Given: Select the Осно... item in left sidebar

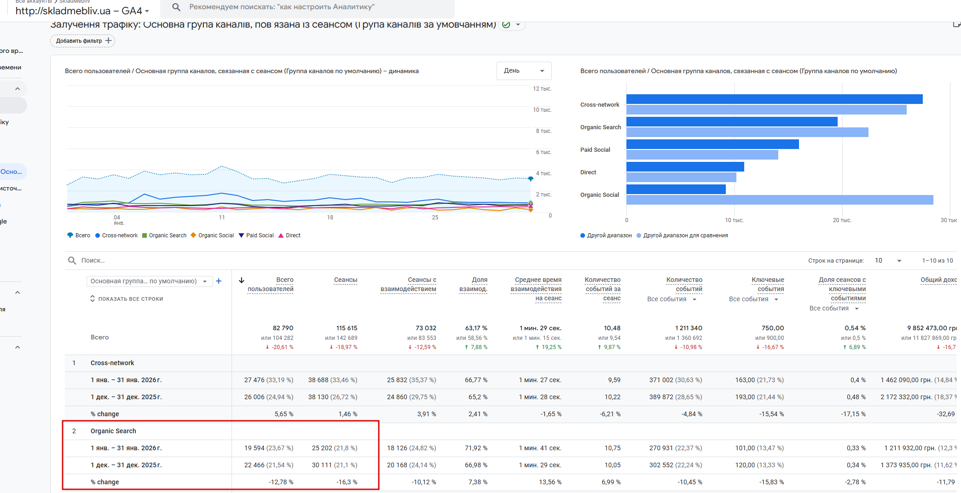Looking at the screenshot, I should click(x=12, y=172).
